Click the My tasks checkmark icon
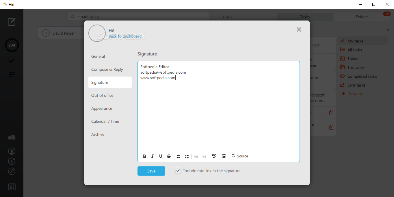Image resolution: width=394 pixels, height=197 pixels. pyautogui.click(x=342, y=41)
